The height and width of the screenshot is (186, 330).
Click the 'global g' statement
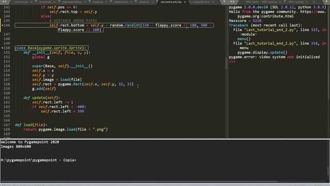pyautogui.click(x=41, y=57)
